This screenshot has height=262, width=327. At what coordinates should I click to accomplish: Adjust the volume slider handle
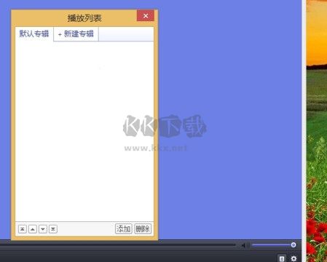click(293, 245)
